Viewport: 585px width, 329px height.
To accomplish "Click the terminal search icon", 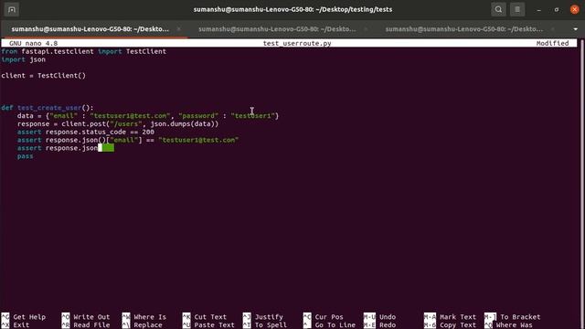I will (x=498, y=10).
